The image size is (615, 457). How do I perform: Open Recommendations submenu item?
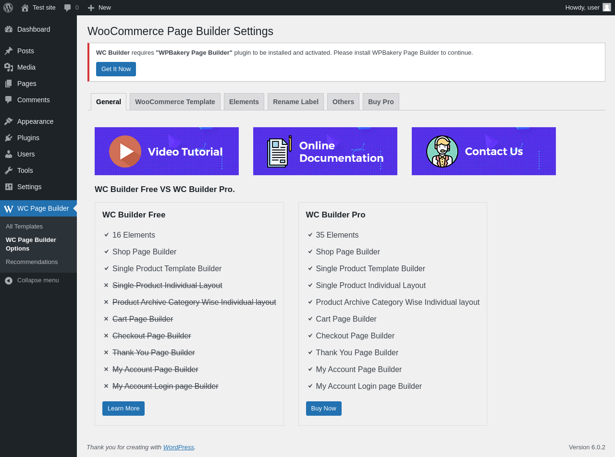point(32,262)
